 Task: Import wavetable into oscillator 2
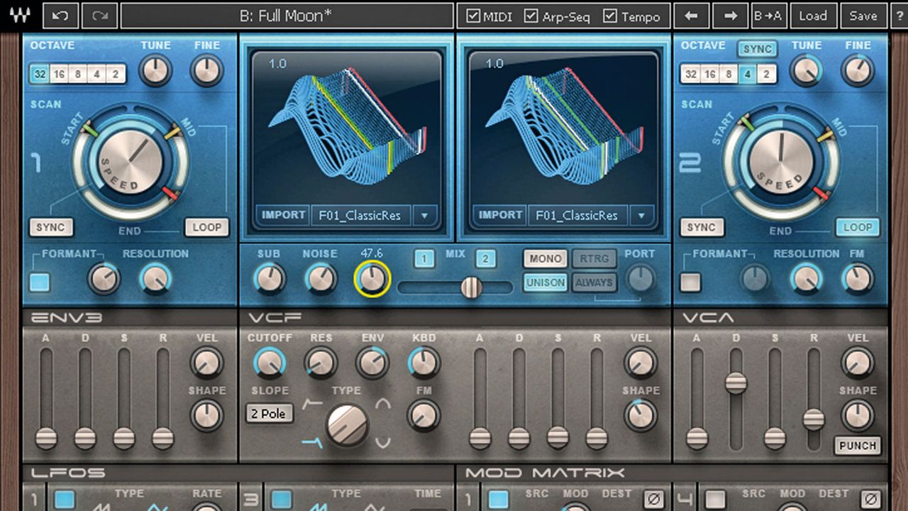[x=500, y=215]
